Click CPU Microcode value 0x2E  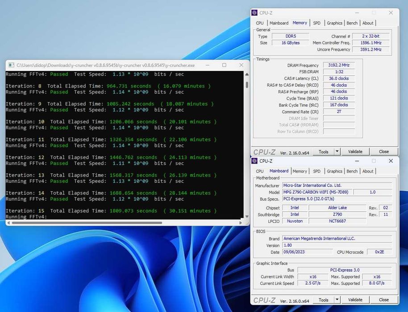click(379, 252)
